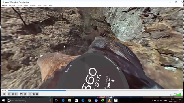This screenshot has height=103, width=184.
Task: Skip to next media item
Action: point(16,94)
